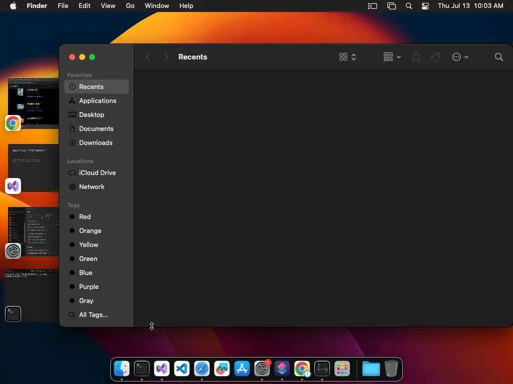Open the Window menu

(x=157, y=6)
